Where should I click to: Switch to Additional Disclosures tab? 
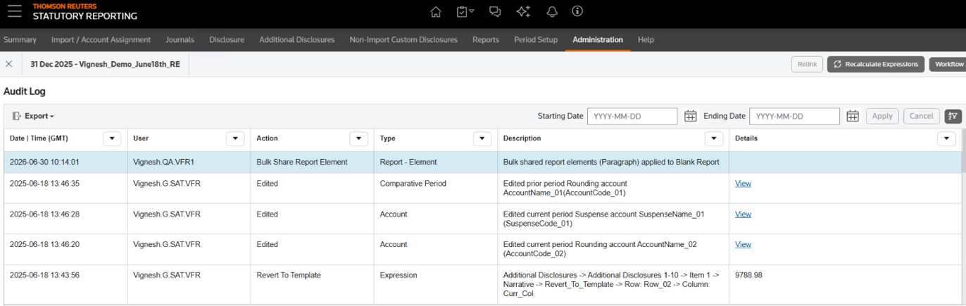tap(296, 40)
